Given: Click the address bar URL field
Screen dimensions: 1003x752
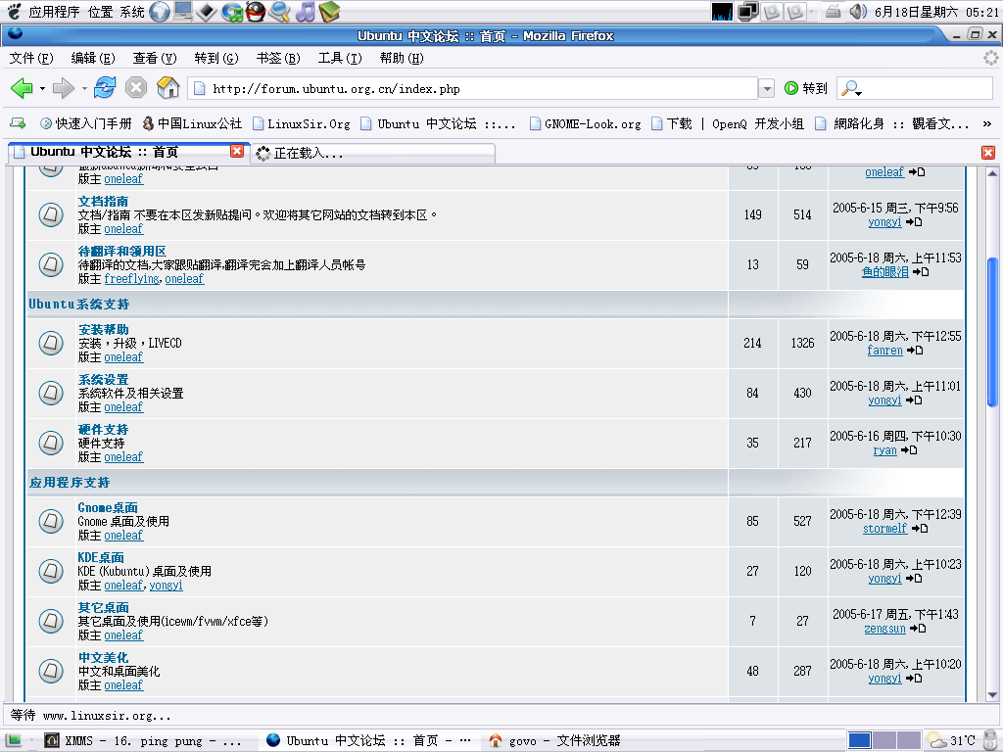Looking at the screenshot, I should 473,88.
